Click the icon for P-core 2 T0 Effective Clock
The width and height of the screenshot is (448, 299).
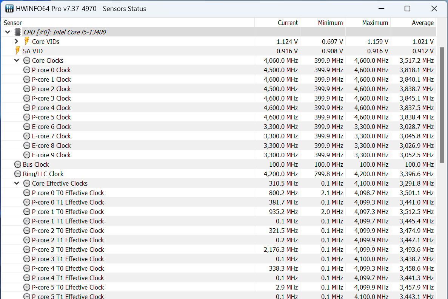(x=26, y=230)
